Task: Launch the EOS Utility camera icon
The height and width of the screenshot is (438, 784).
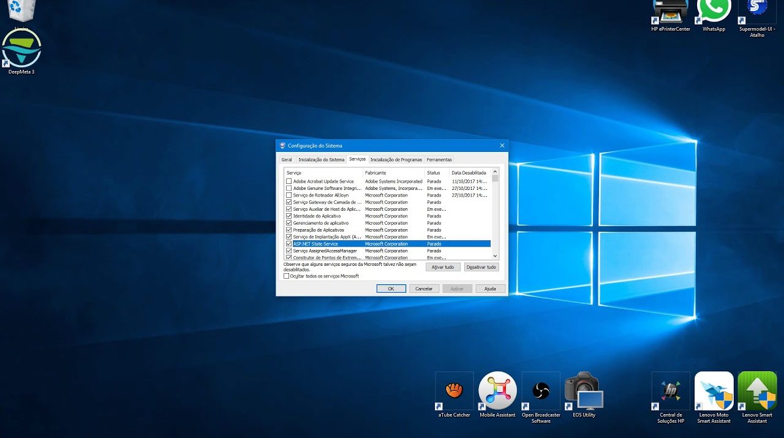Action: tap(584, 391)
